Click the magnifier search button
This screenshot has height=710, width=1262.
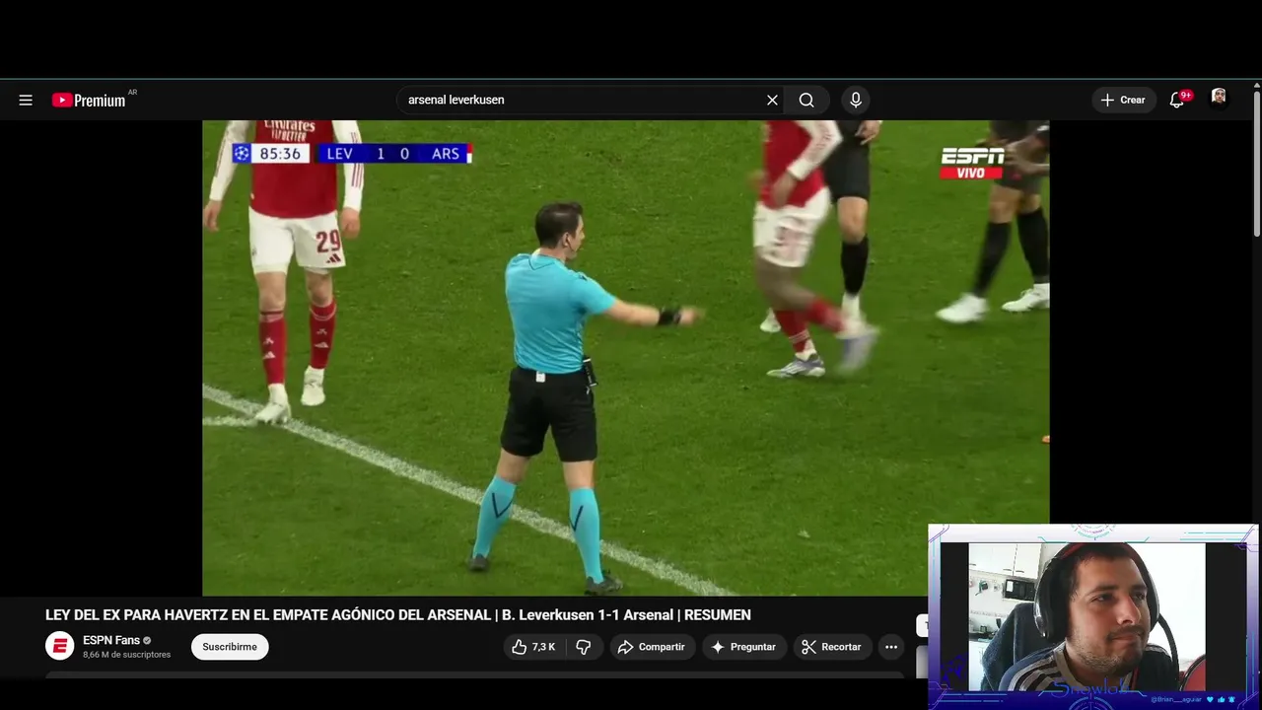[806, 100]
